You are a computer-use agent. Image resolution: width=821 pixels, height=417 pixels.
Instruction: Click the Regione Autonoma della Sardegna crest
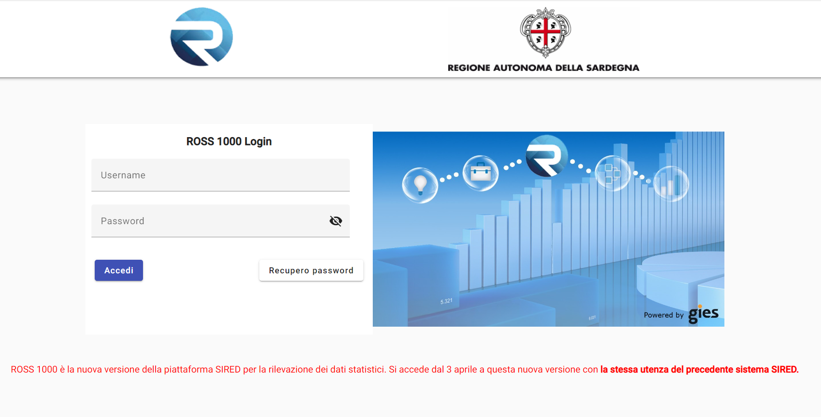(545, 32)
